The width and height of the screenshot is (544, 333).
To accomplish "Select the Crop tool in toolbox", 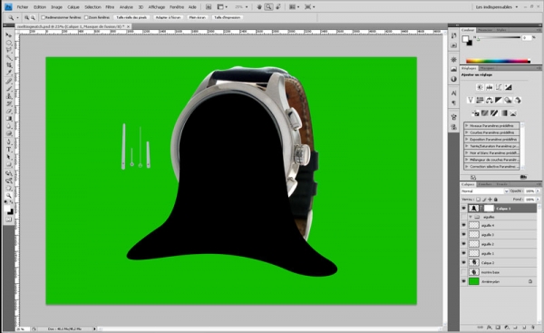I will click(9, 65).
